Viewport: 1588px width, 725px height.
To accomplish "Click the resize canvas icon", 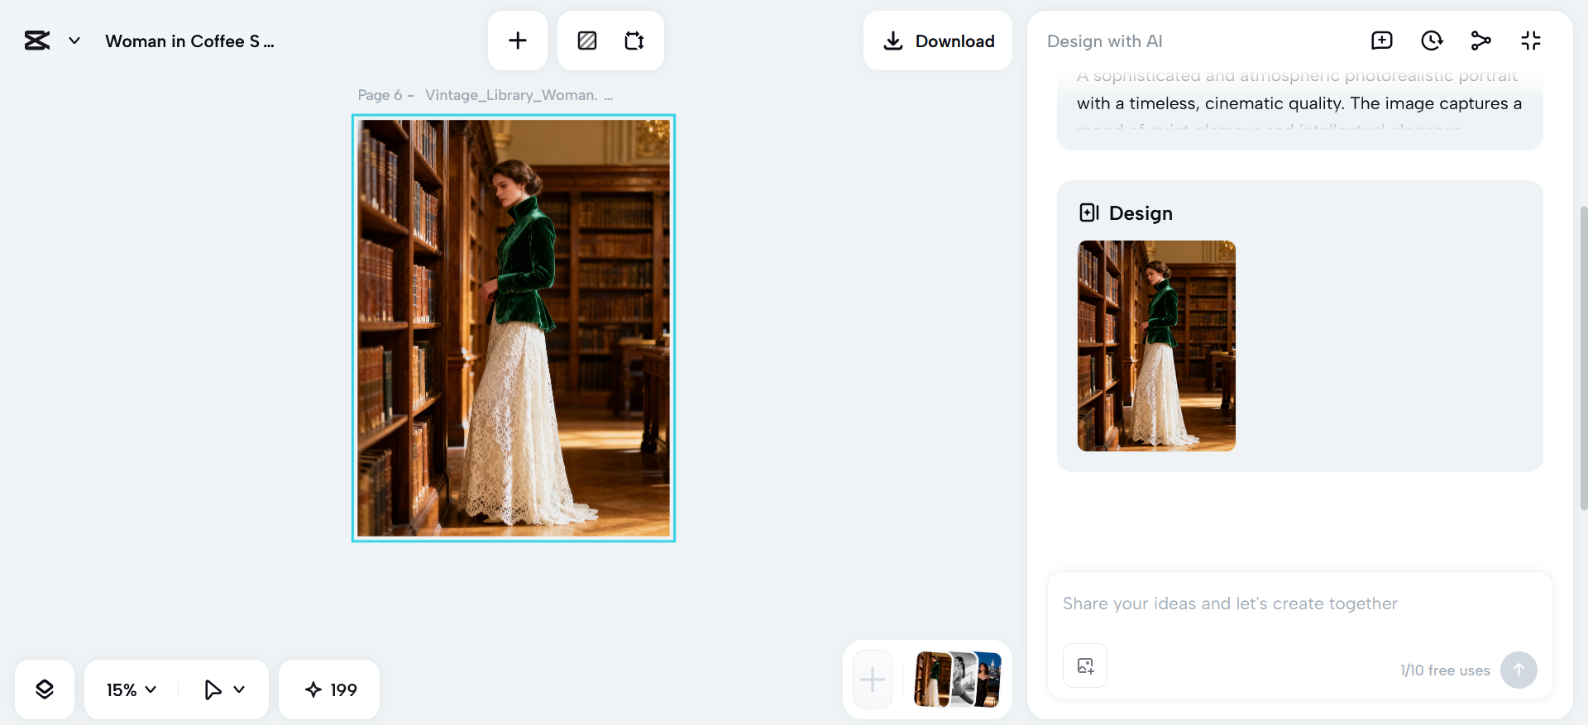I will tap(634, 41).
